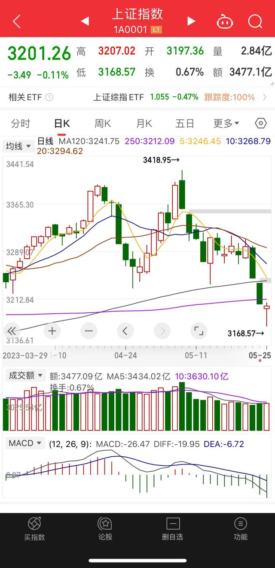Pan chart left with the chevron button

click(x=125, y=331)
